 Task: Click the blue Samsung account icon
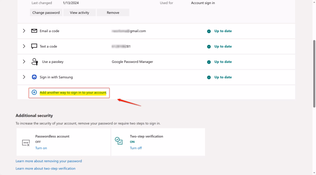pyautogui.click(x=34, y=77)
